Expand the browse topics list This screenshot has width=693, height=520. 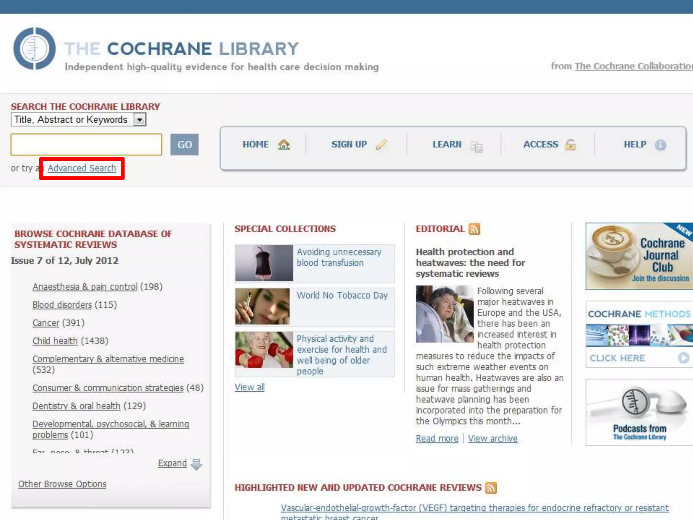[172, 463]
